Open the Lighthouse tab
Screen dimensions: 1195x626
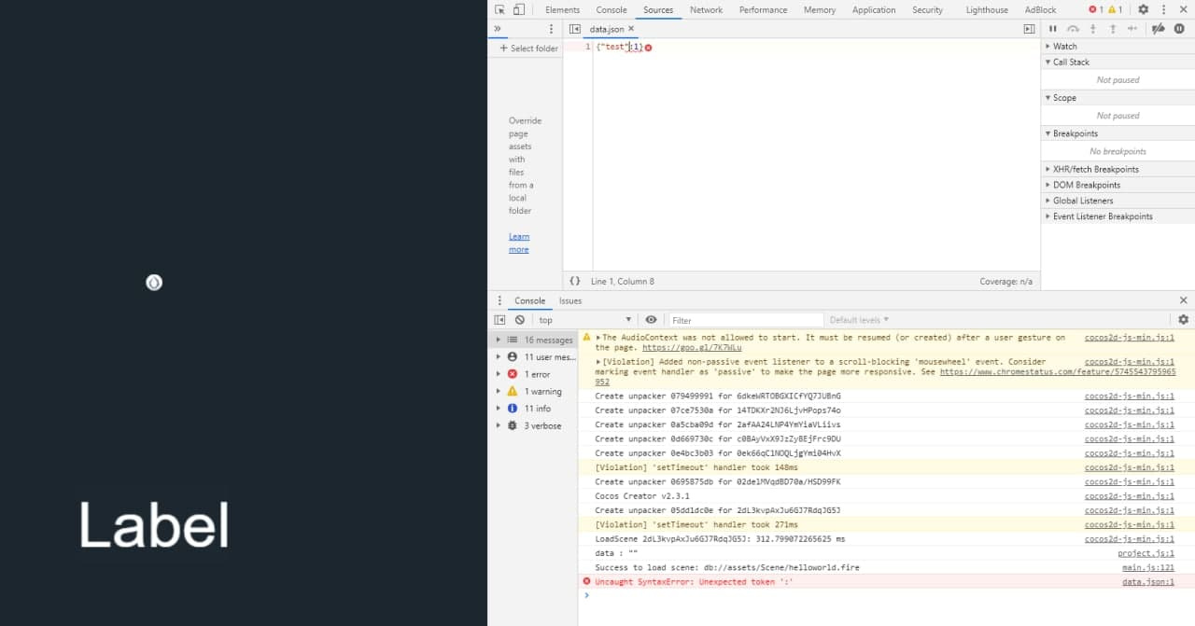click(987, 9)
